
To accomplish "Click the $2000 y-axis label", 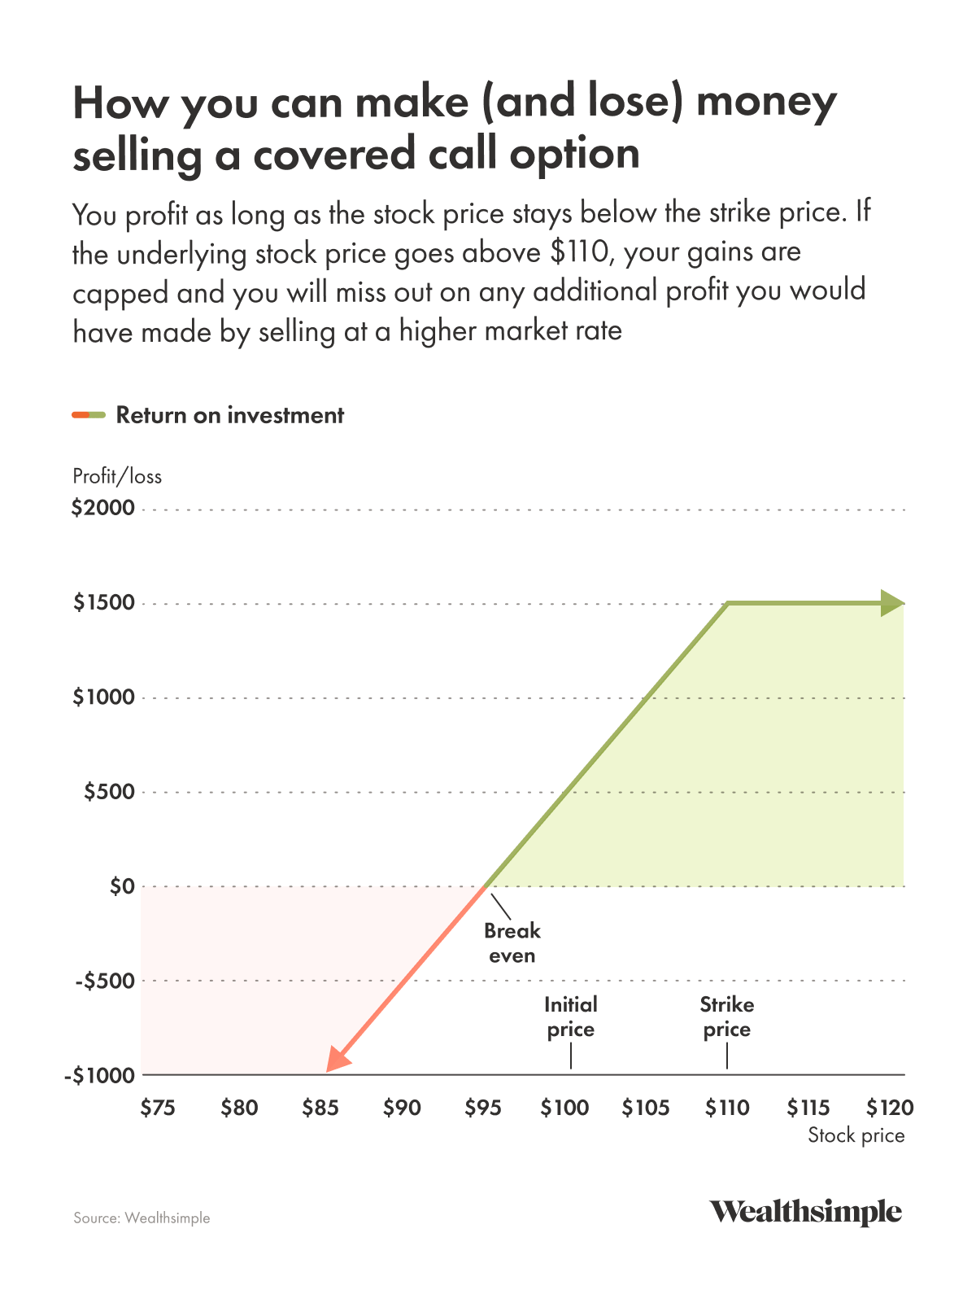I will point(102,509).
